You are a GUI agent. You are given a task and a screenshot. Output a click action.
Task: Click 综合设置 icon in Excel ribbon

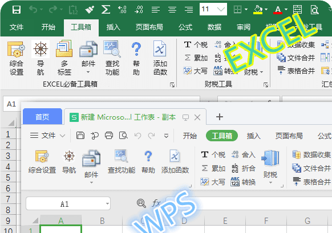pos(16,50)
